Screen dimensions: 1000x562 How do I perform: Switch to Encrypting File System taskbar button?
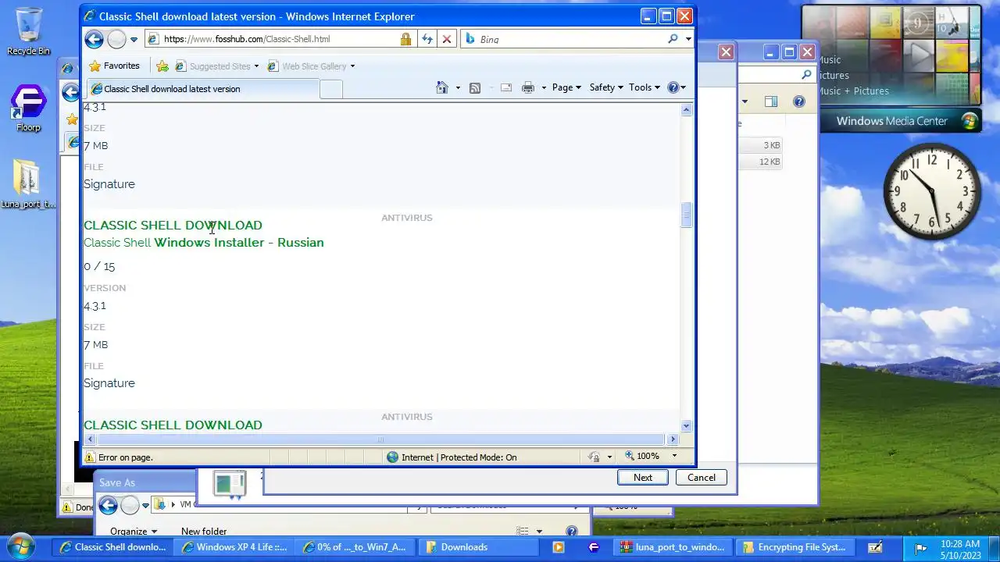795,547
